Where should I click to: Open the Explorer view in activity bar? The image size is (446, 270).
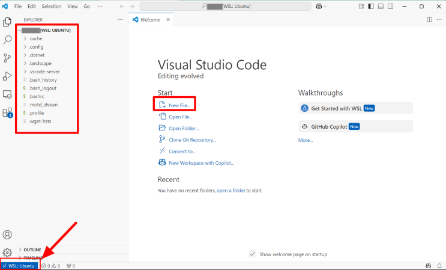[x=7, y=22]
